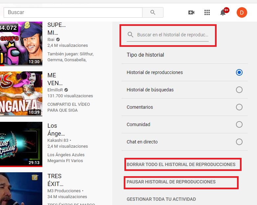Select Historial de búsquedas radio button
Viewport: 257px width, 205px height.
(239, 90)
